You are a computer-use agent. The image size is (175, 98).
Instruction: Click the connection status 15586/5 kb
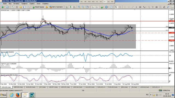coord(165,90)
